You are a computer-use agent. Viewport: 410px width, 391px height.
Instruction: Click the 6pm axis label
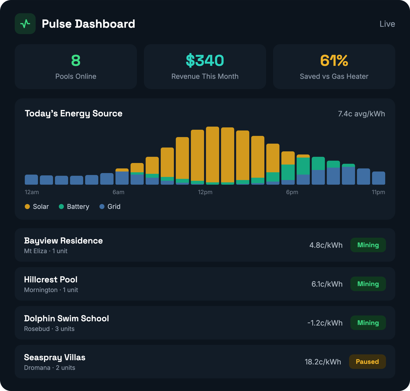tap(292, 192)
